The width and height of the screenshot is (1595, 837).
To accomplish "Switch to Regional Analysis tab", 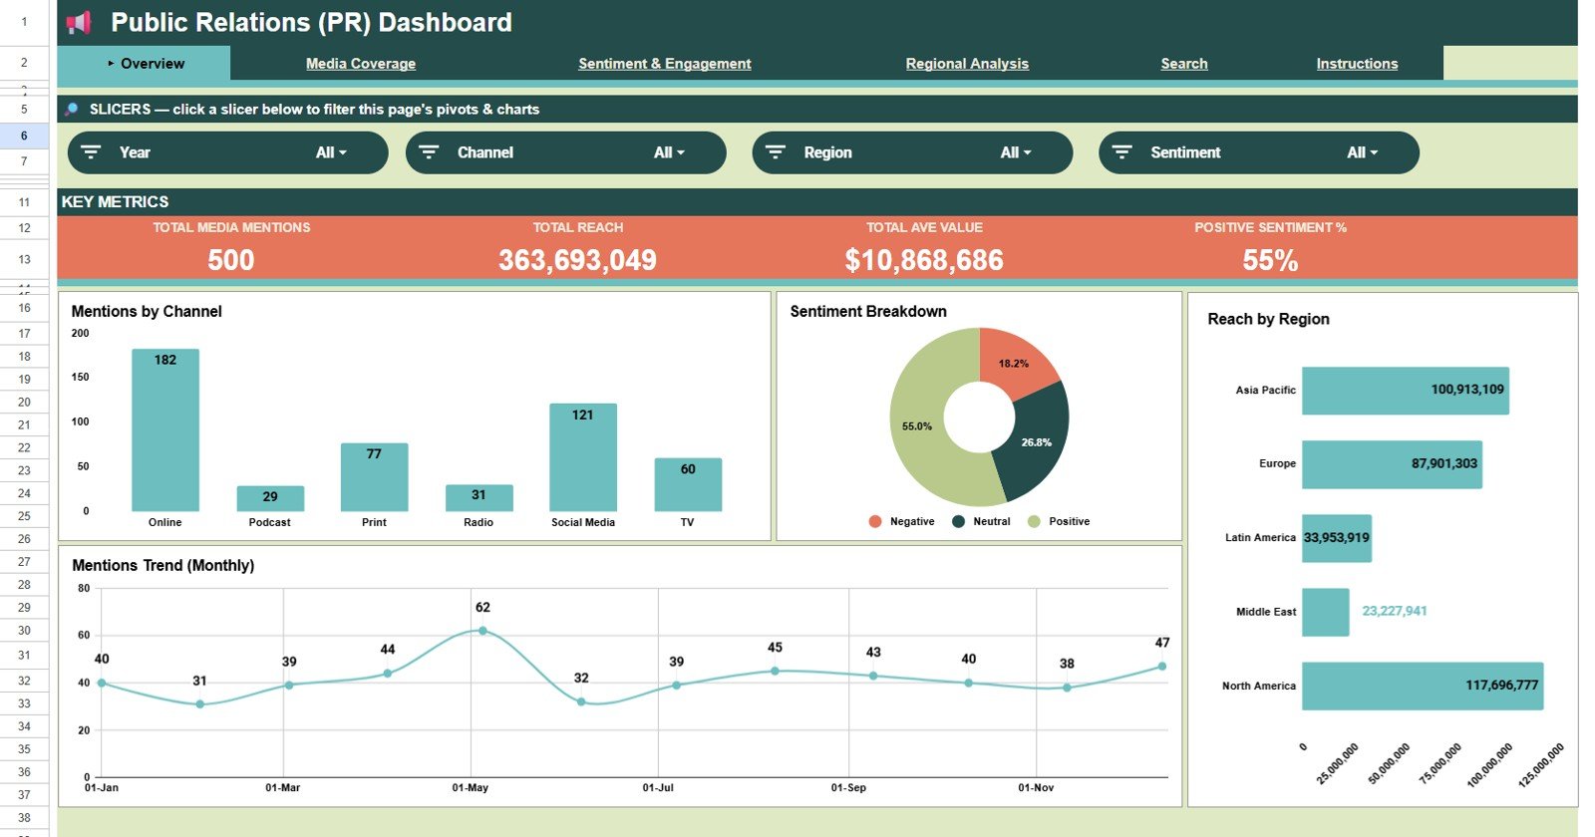I will [967, 64].
